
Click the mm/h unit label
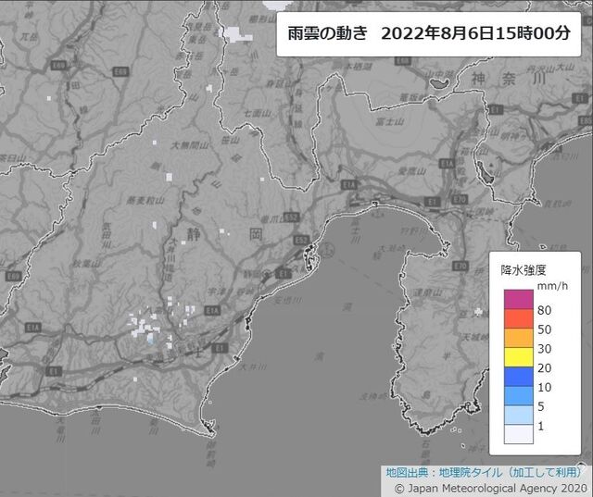[552, 286]
